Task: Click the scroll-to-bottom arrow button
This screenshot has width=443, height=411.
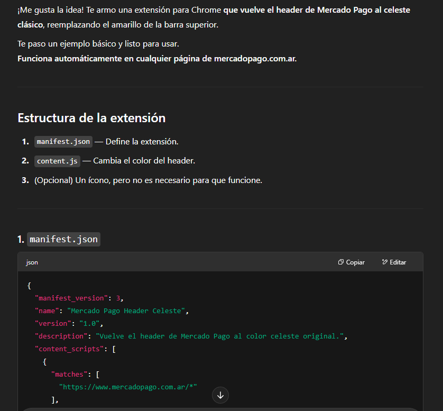Action: pos(220,395)
